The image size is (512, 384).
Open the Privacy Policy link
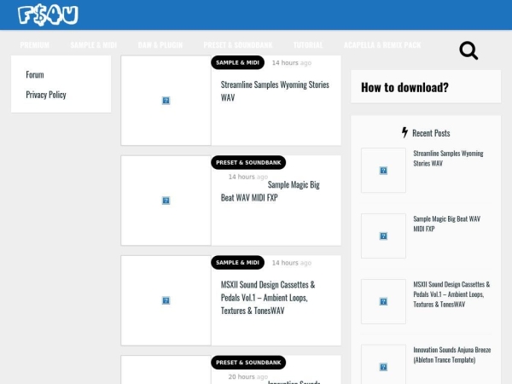[46, 95]
